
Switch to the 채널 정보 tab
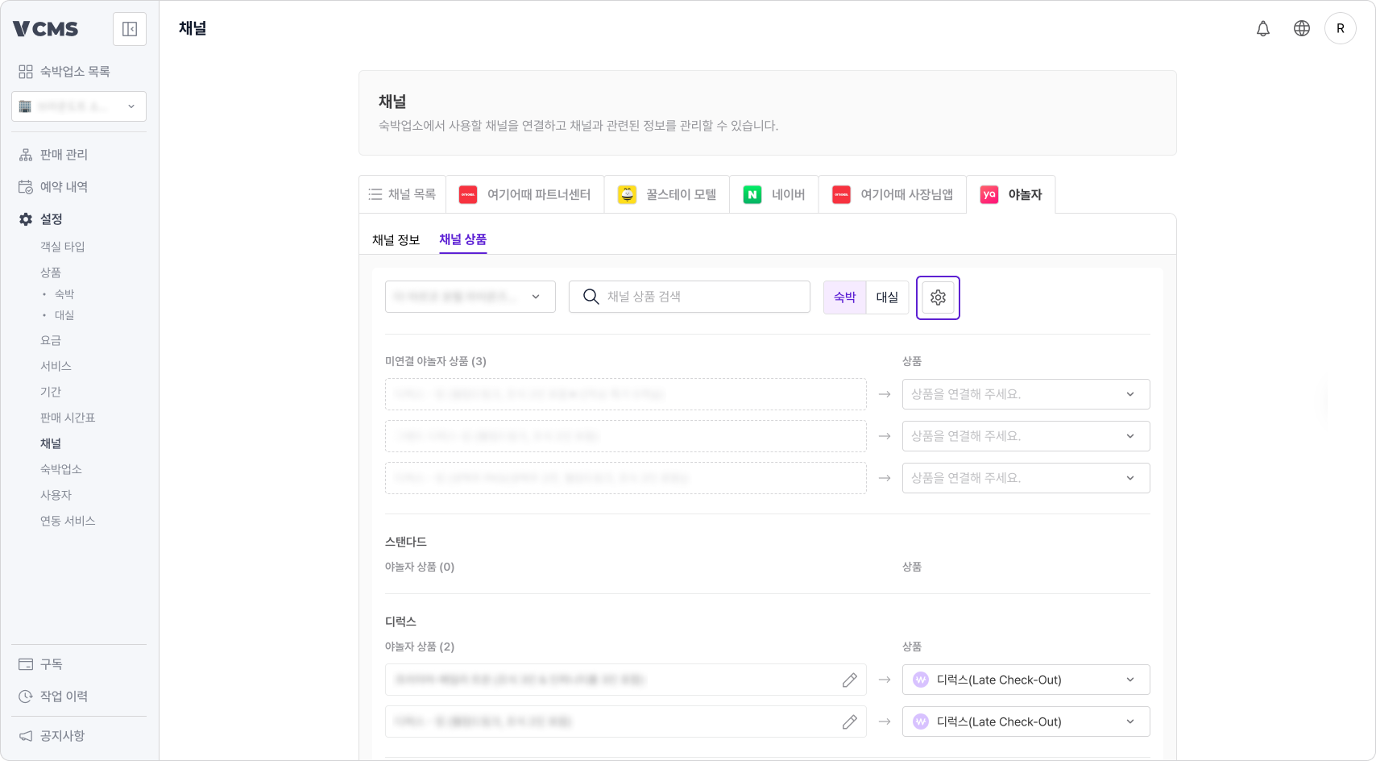coord(395,239)
